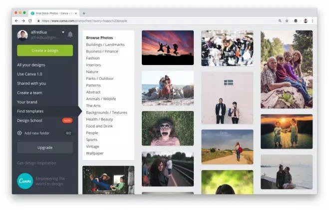Browse Health / Beauty photos
The width and height of the screenshot is (329, 210).
99,119
